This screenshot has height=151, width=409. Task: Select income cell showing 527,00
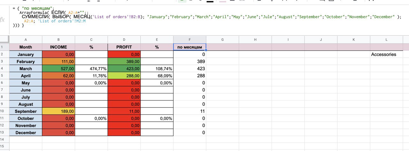pos(58,68)
